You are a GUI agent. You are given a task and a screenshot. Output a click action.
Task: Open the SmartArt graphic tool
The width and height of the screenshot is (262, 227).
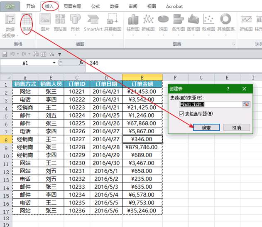click(x=93, y=23)
